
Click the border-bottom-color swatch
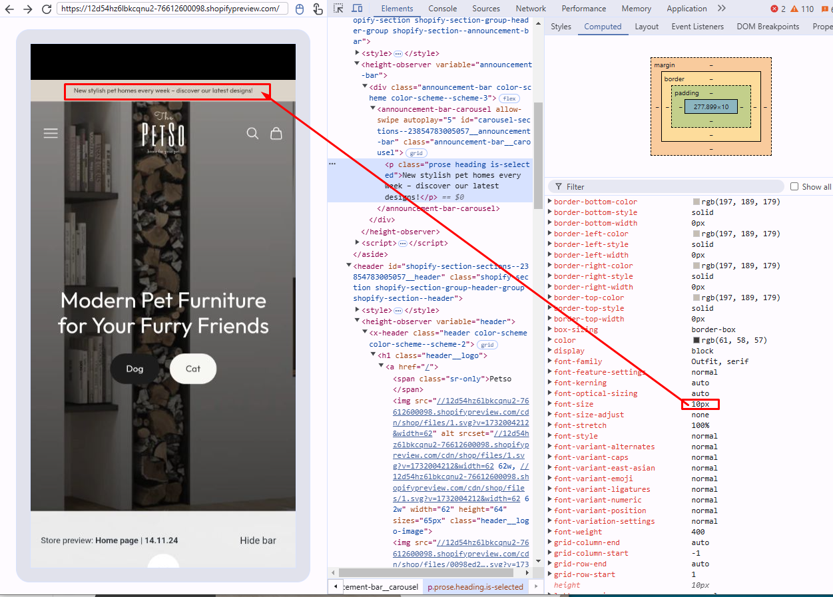(x=696, y=202)
